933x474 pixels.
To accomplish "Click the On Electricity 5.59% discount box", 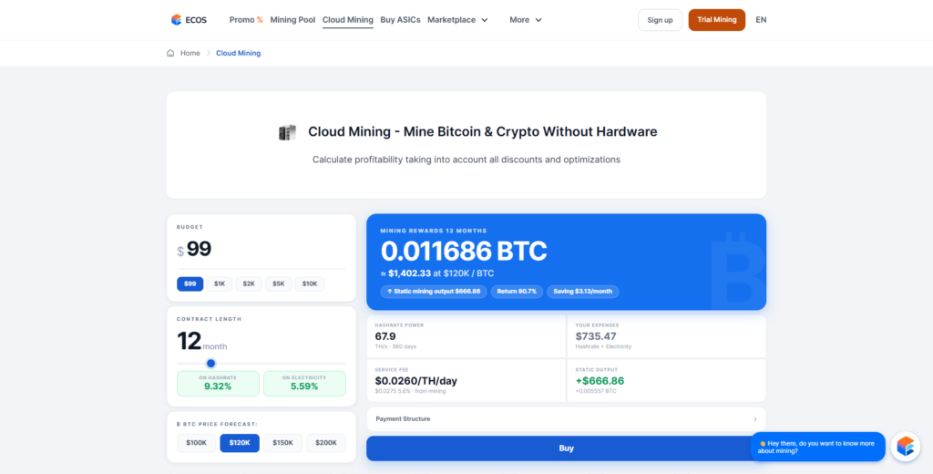I will (x=304, y=384).
